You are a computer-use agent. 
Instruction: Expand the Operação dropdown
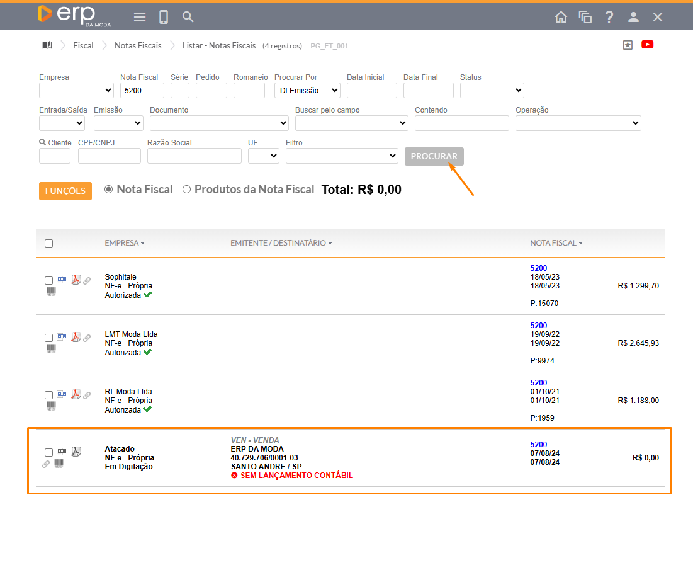pos(578,123)
